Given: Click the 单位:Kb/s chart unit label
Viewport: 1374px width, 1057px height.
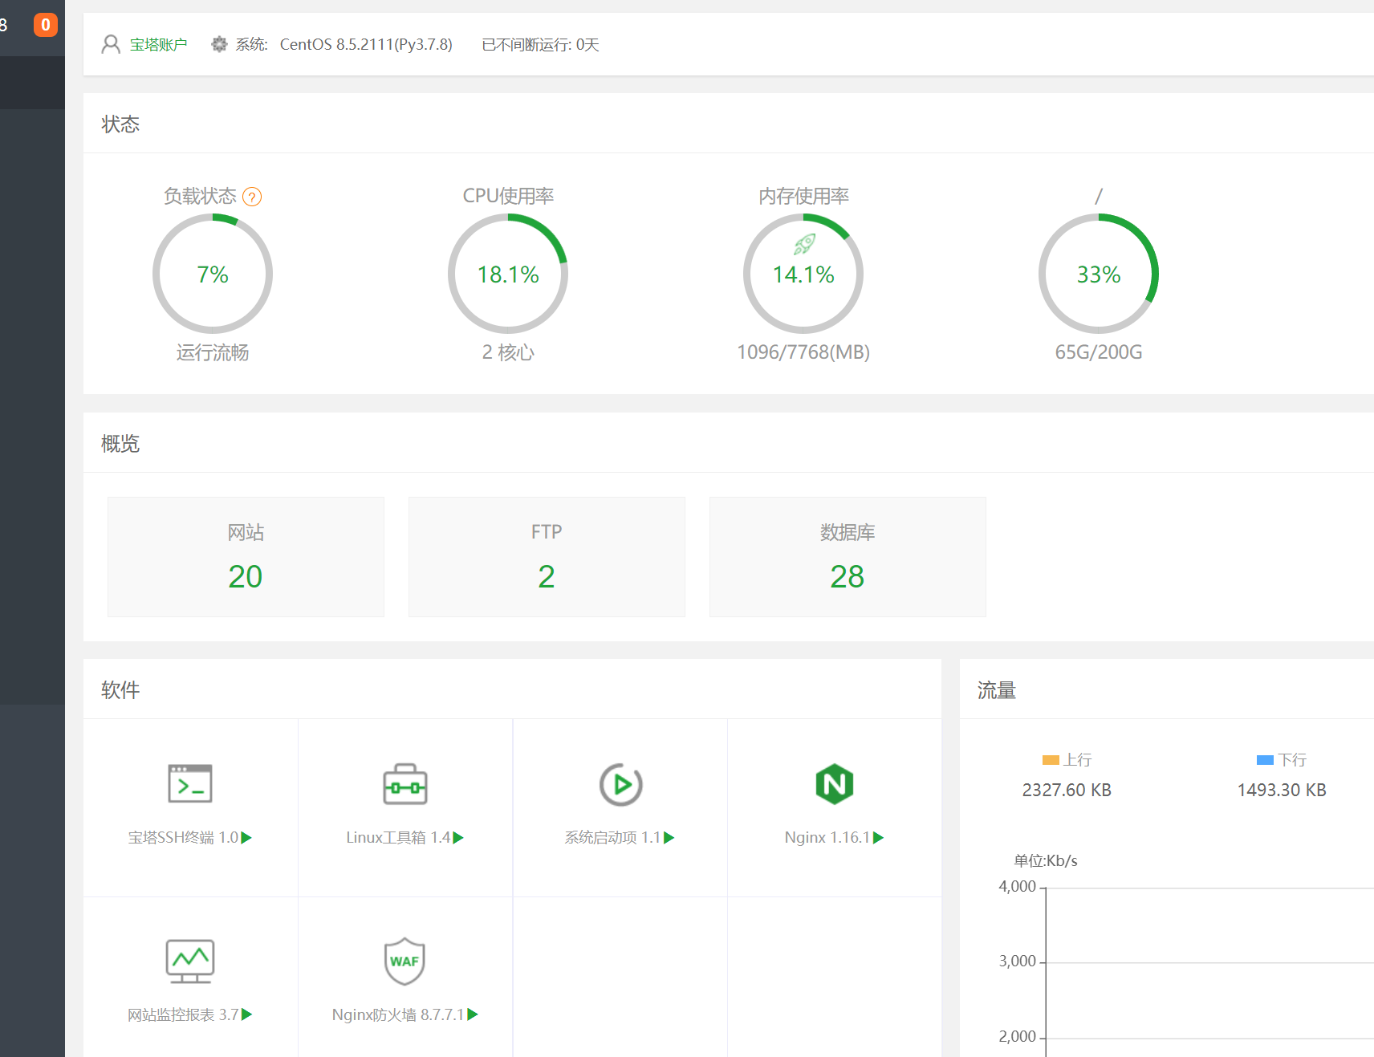Looking at the screenshot, I should [x=1045, y=861].
